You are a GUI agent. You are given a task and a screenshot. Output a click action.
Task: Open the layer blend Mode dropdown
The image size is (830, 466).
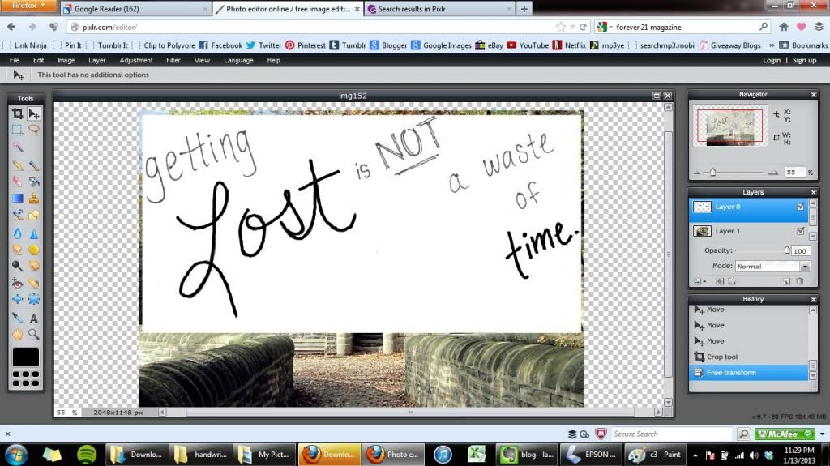[772, 266]
